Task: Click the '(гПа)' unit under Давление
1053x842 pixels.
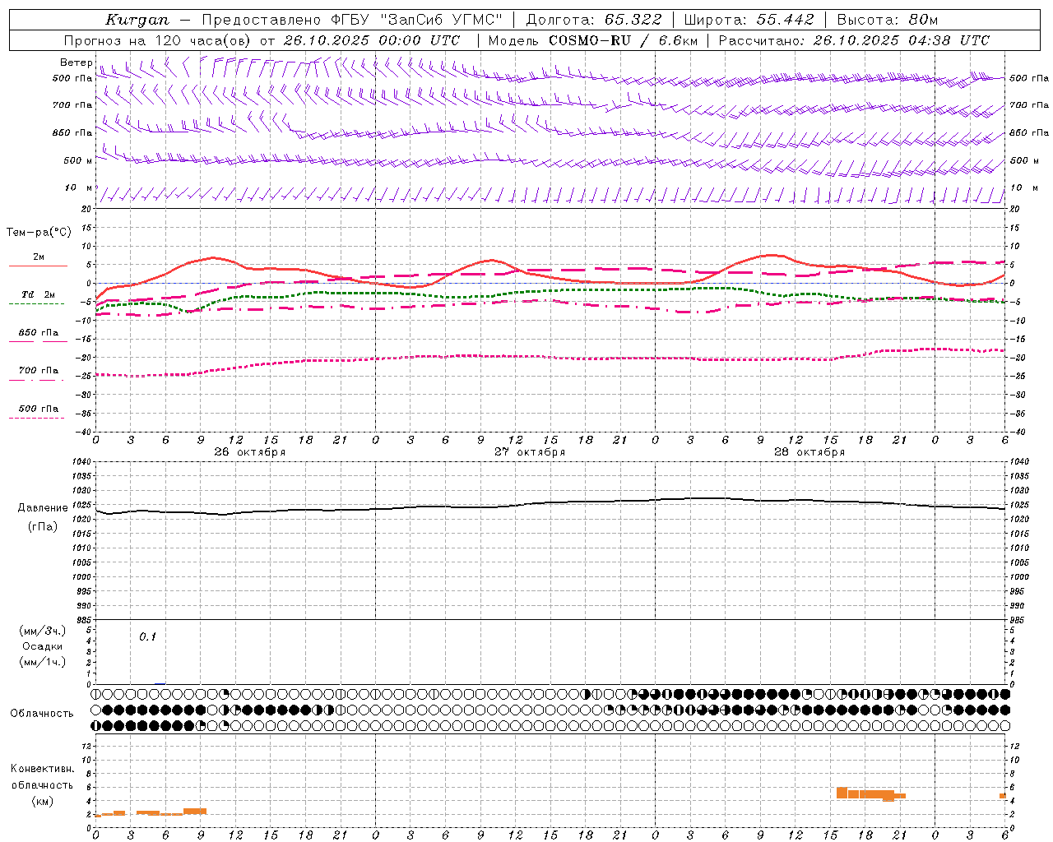Action: (x=43, y=527)
